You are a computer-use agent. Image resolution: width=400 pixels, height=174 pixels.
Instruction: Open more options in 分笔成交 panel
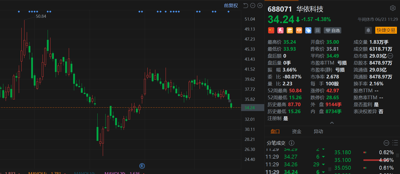tap(386, 143)
